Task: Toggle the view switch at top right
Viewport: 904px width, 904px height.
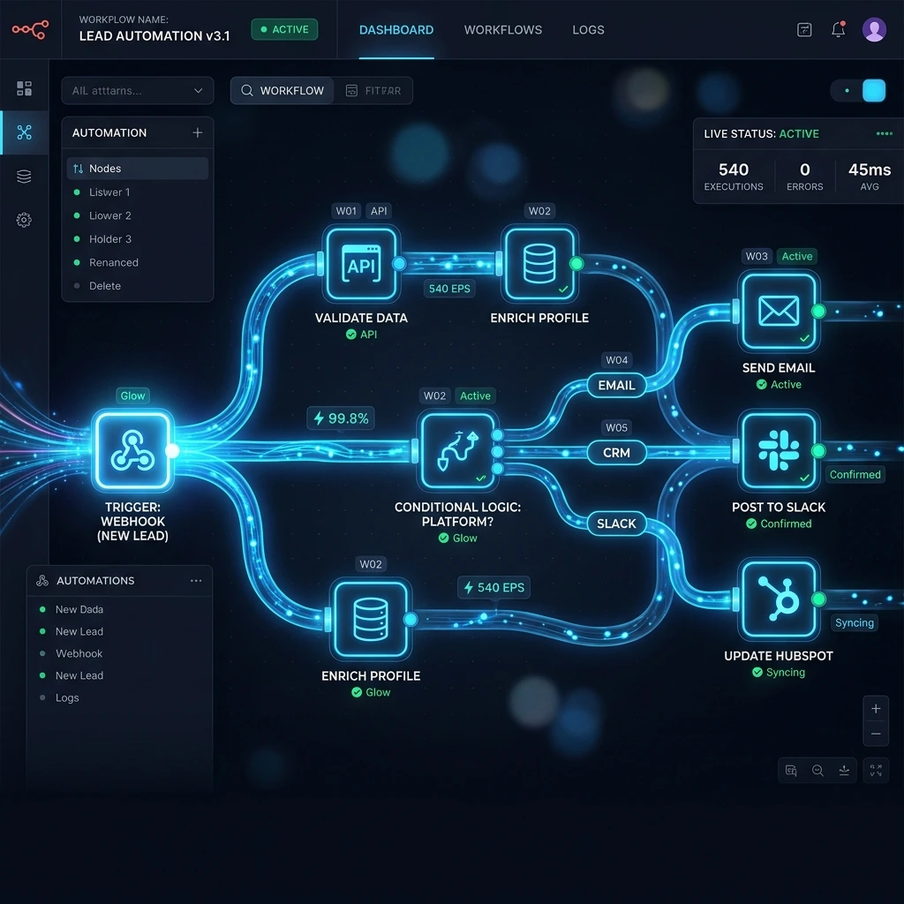Action: pyautogui.click(x=858, y=91)
